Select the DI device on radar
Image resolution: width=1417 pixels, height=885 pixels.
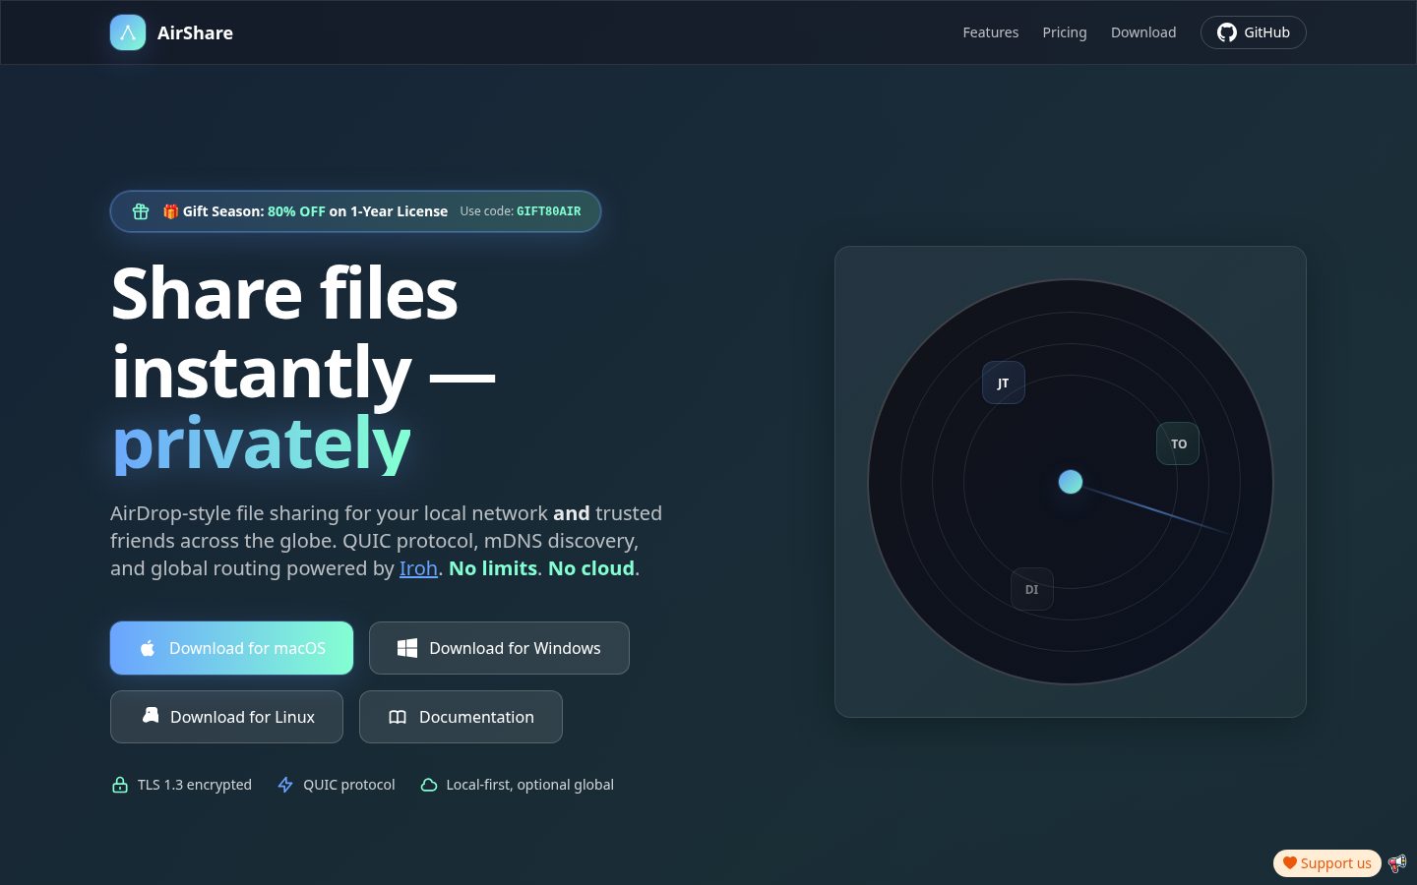[x=1032, y=589]
